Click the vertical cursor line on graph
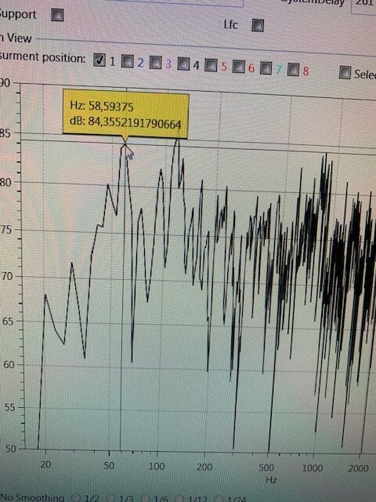Viewport: 376px width, 502px height. (122, 298)
